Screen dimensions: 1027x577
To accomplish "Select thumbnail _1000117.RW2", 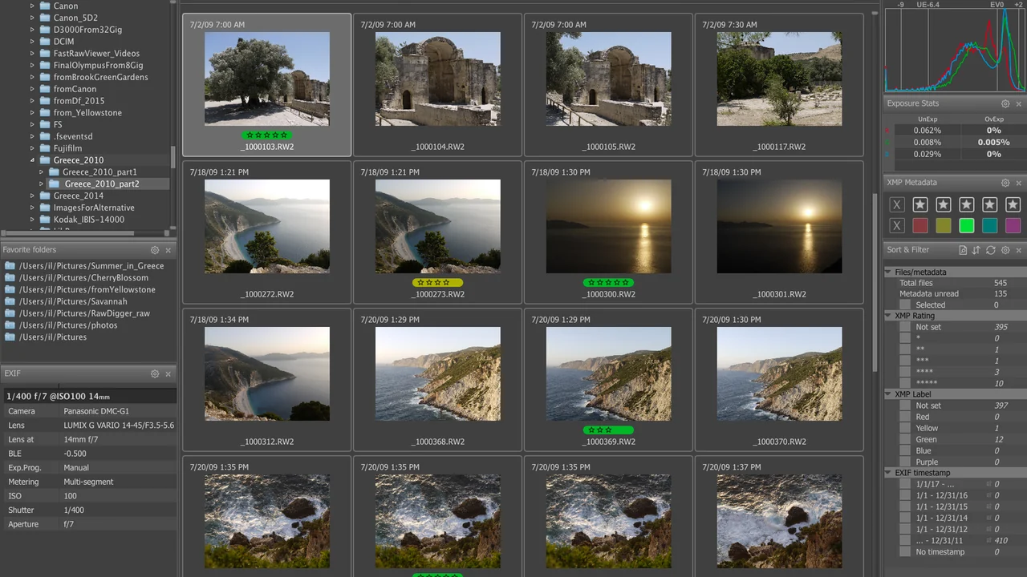I will click(x=779, y=85).
